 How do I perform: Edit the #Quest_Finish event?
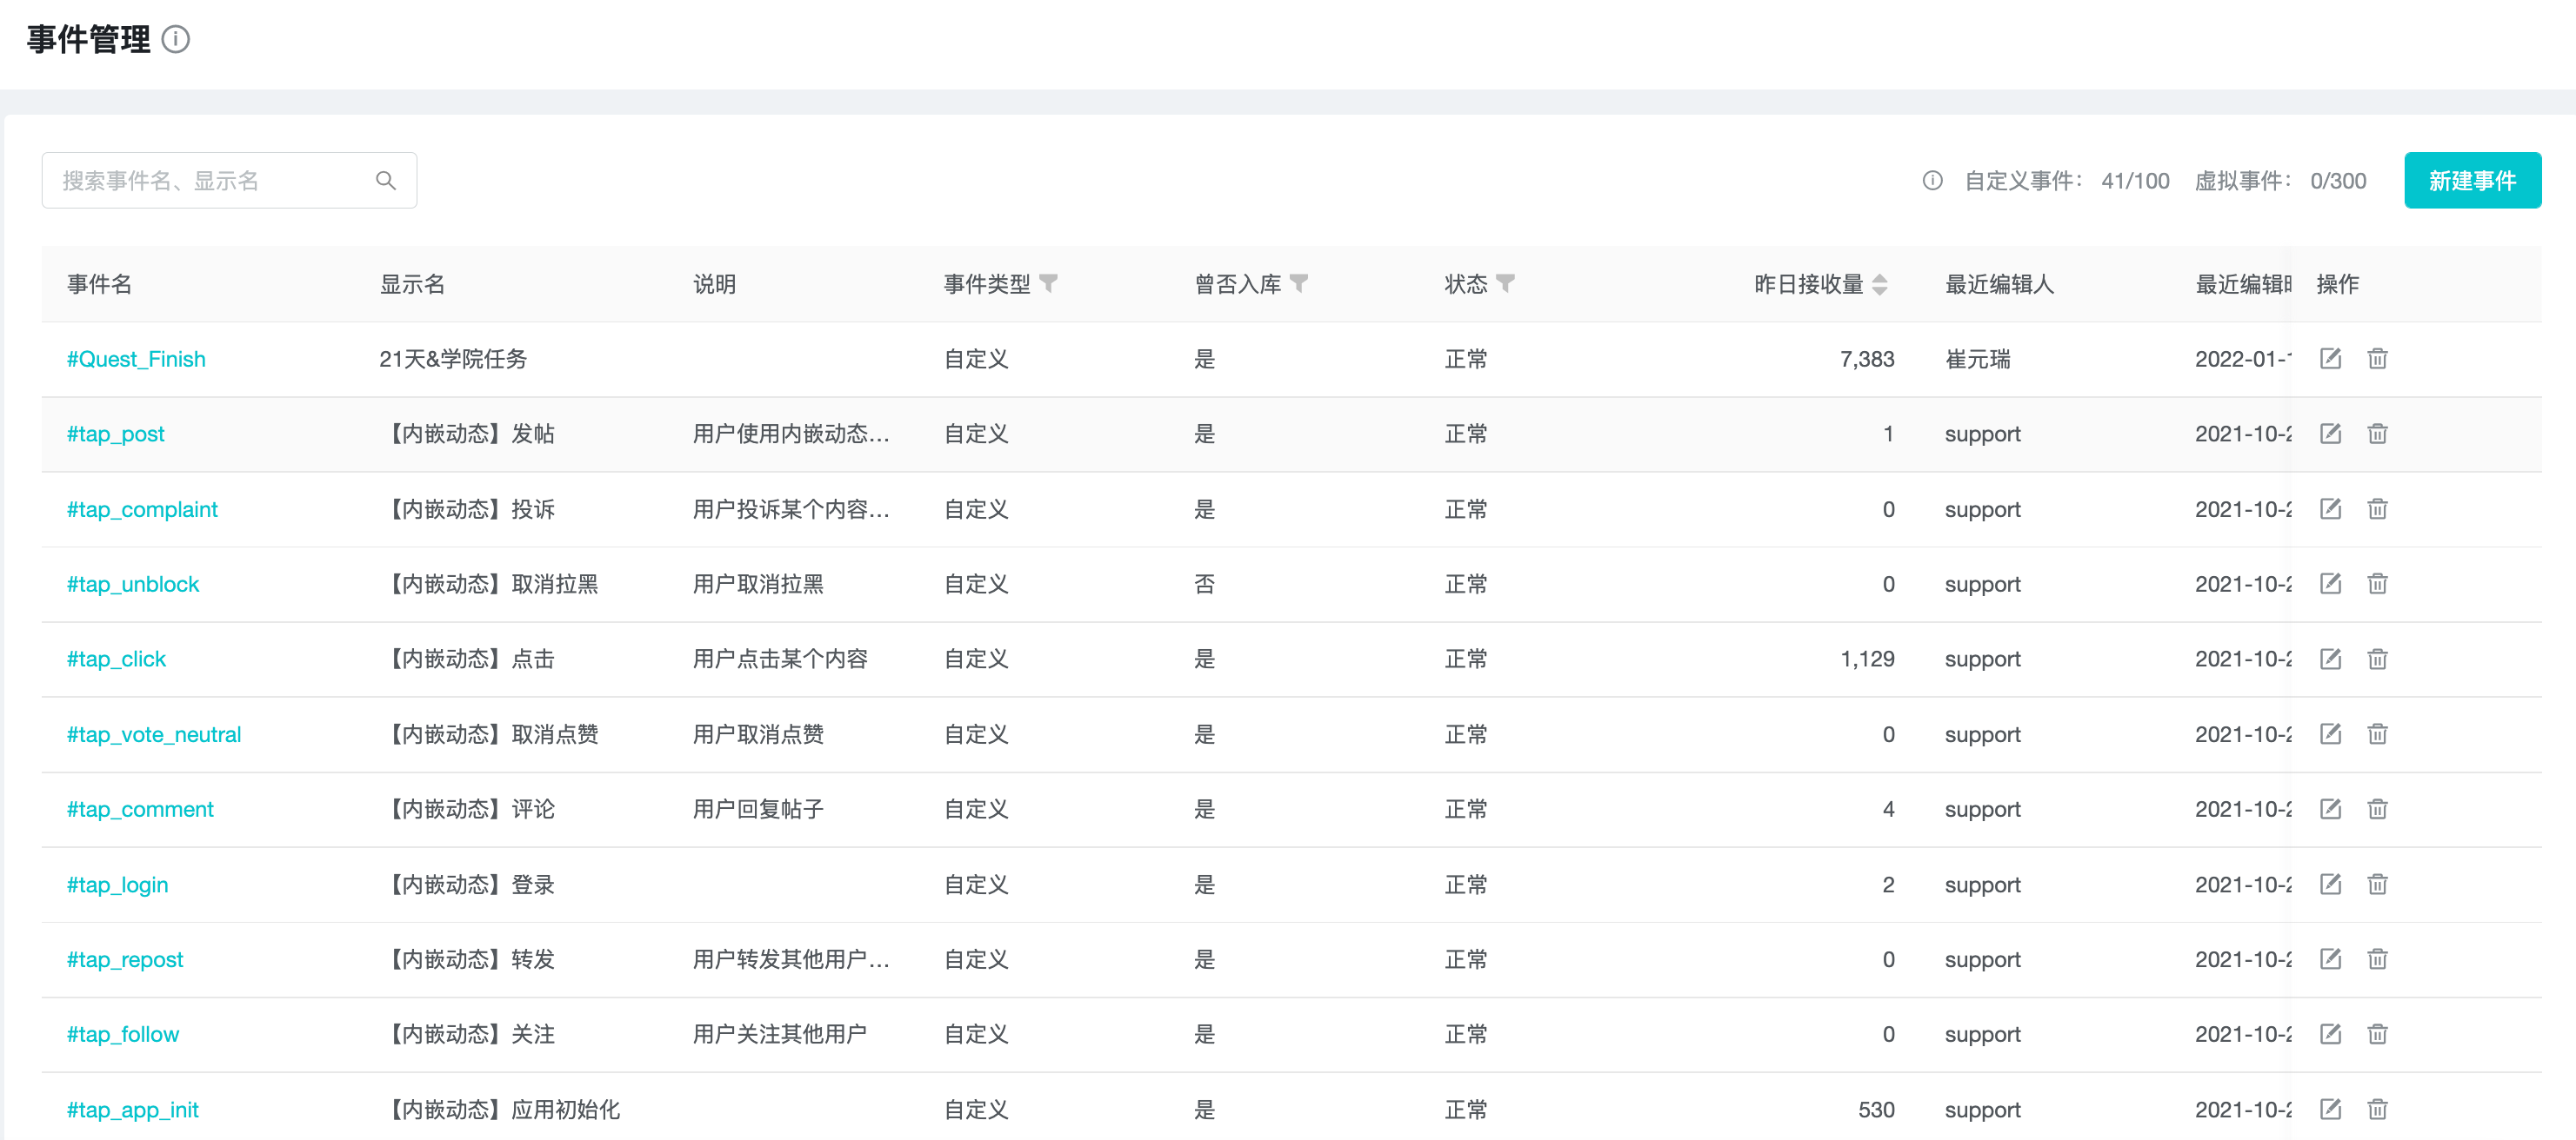coord(2330,359)
